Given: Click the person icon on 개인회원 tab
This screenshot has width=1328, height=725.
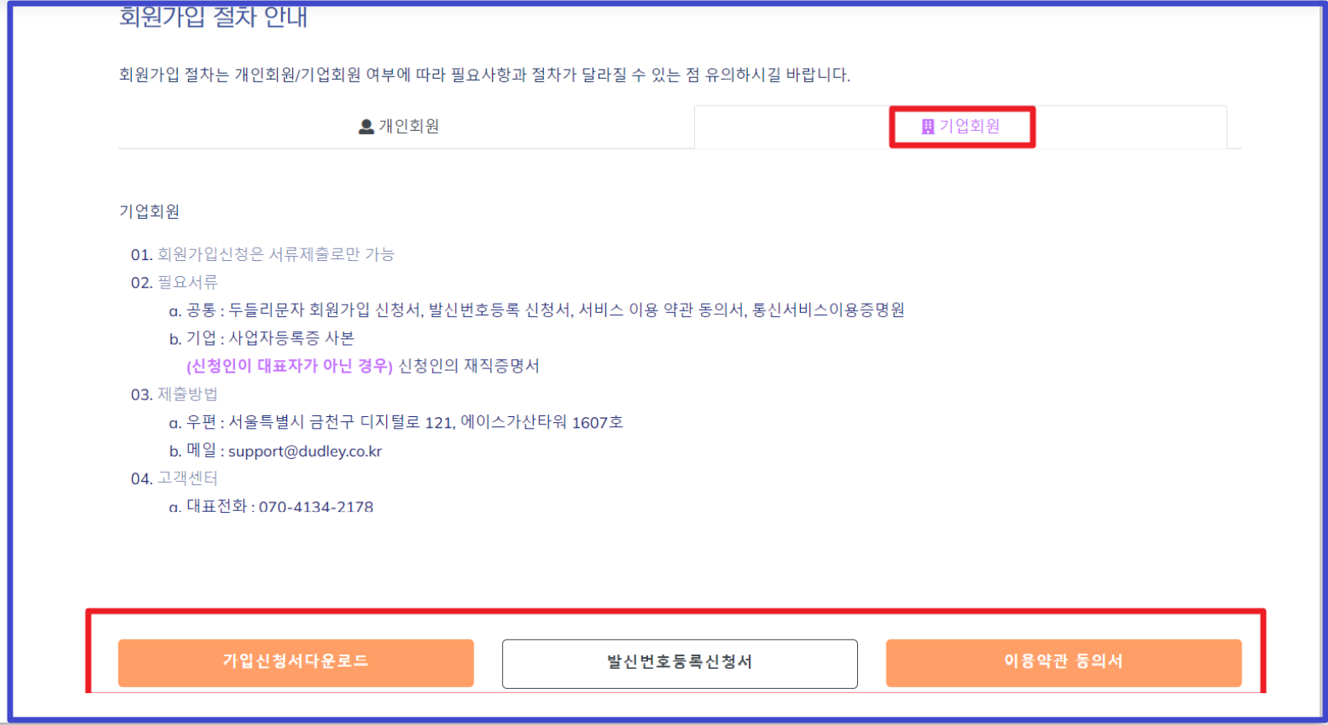Looking at the screenshot, I should 366,127.
